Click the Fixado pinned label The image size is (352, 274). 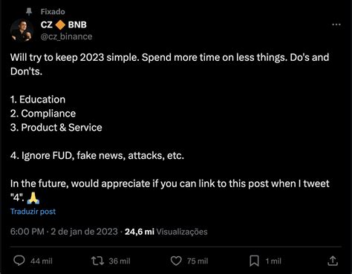(x=53, y=12)
